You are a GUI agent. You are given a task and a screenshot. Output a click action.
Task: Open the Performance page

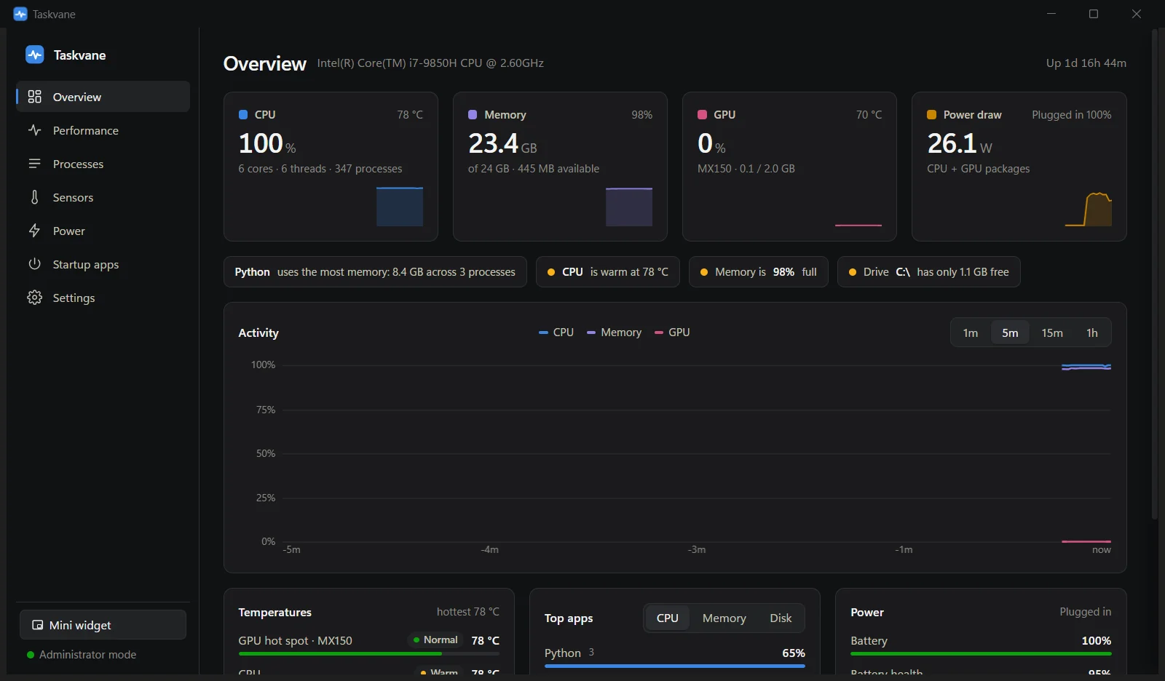[x=103, y=130]
